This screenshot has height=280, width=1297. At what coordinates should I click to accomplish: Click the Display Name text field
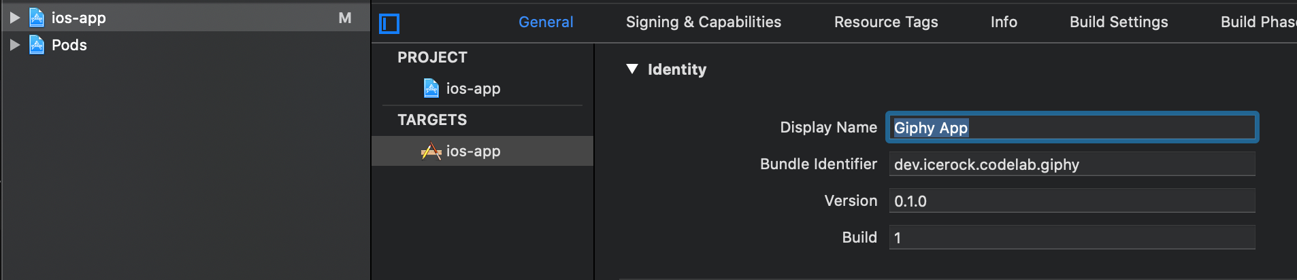(x=1072, y=128)
